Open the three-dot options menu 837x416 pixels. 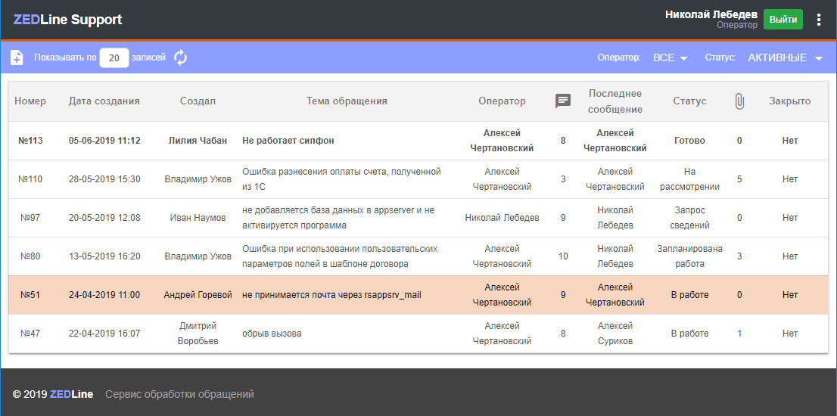coord(818,20)
